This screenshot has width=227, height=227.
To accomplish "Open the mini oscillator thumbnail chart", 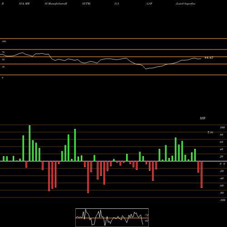I will point(112,217).
